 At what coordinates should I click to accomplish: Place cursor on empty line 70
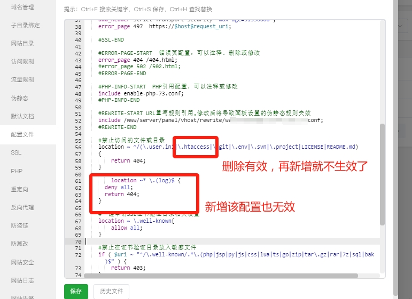232,241
